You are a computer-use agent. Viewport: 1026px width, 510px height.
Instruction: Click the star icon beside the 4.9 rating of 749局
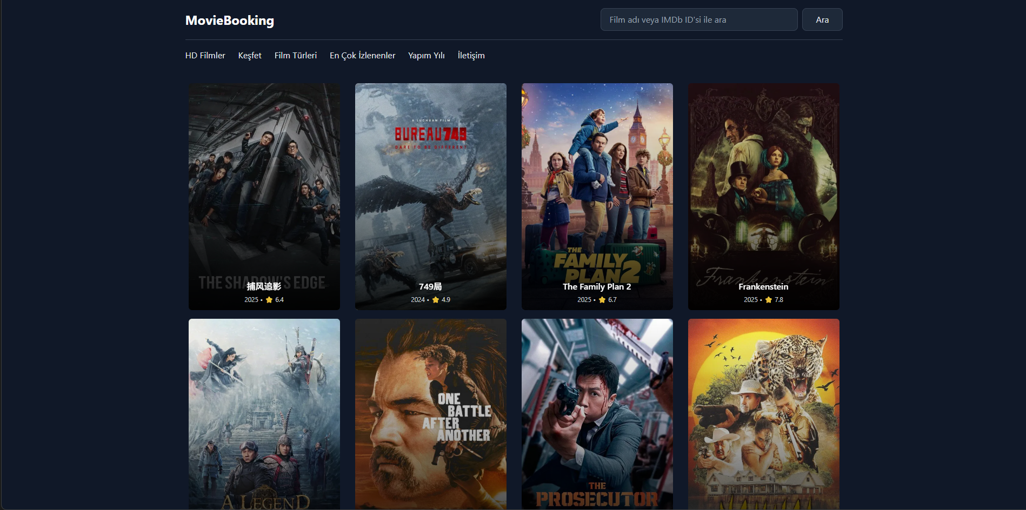pos(435,299)
